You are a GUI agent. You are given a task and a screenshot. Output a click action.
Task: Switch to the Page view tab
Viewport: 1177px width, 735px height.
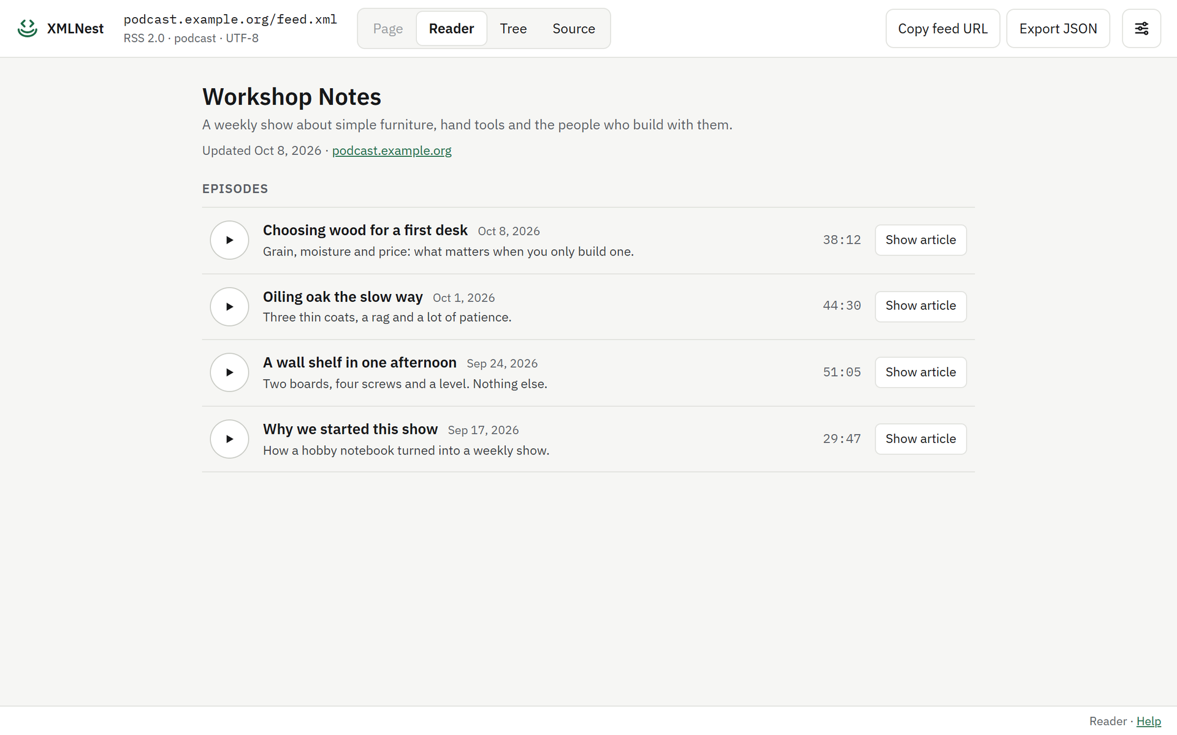pos(388,29)
